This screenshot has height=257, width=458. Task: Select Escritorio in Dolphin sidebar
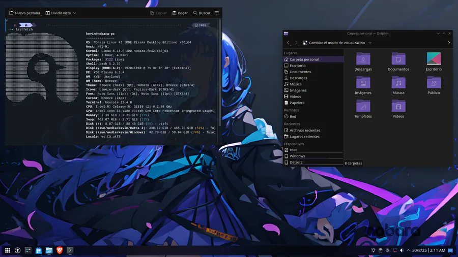(313, 66)
